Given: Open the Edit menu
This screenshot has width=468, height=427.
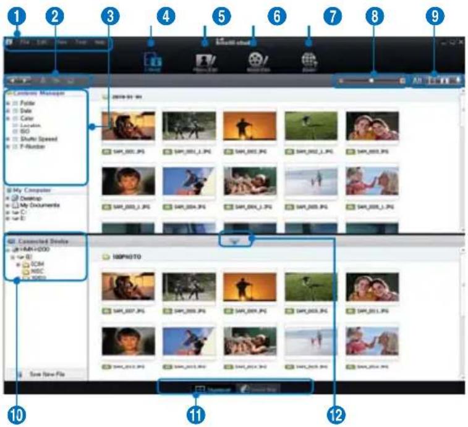Looking at the screenshot, I should (x=42, y=42).
